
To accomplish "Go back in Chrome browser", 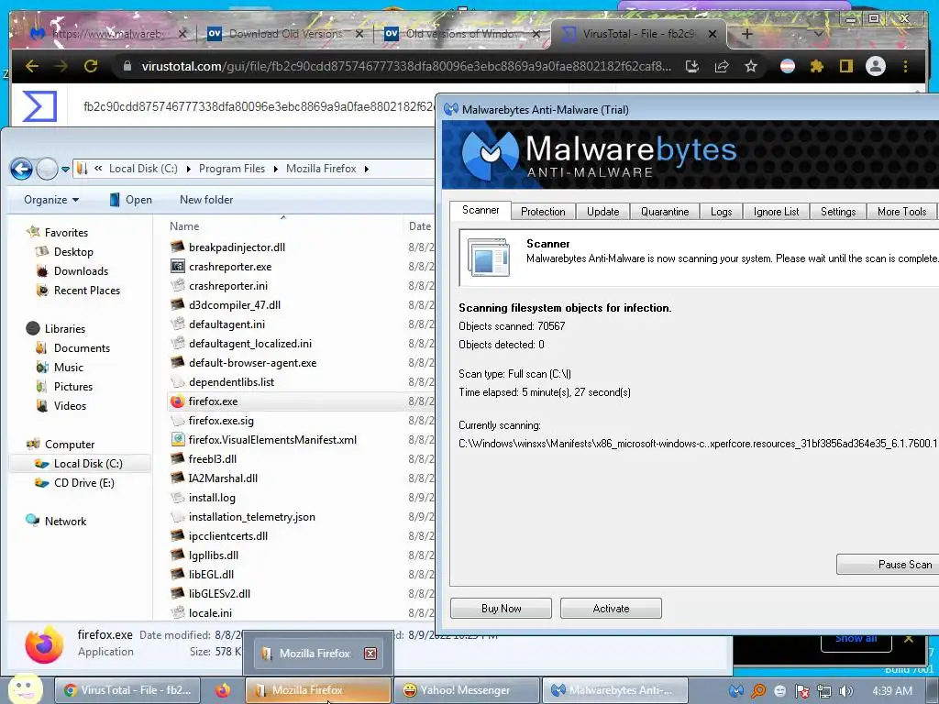I will (32, 66).
